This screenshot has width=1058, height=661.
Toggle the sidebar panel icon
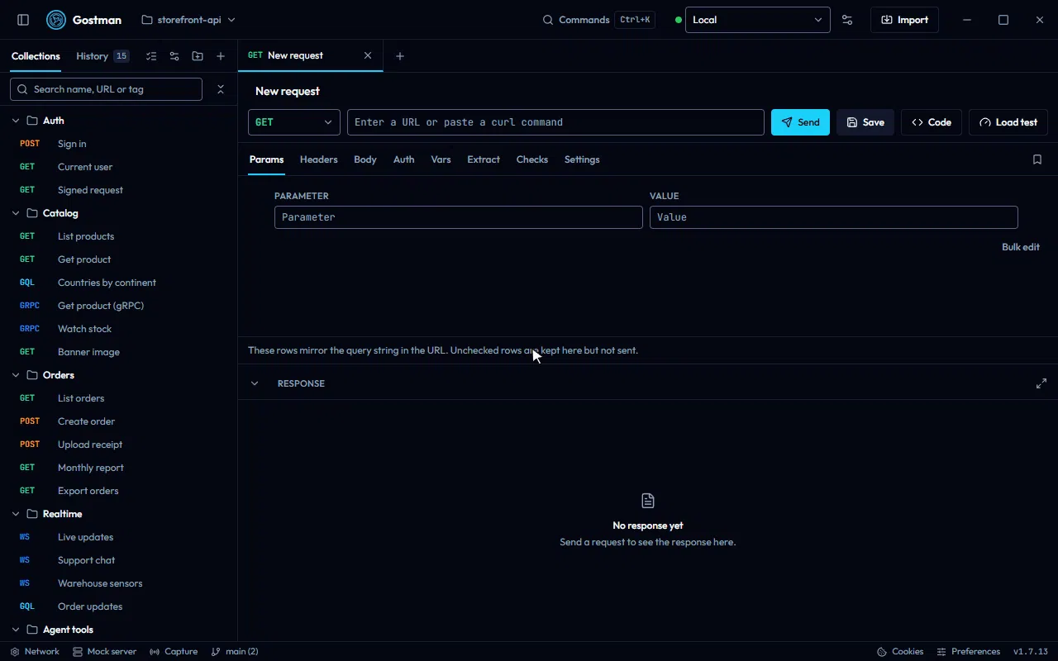(23, 20)
